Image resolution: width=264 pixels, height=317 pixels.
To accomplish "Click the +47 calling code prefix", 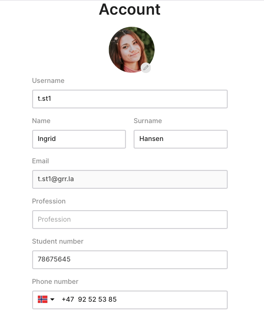I will 68,299.
